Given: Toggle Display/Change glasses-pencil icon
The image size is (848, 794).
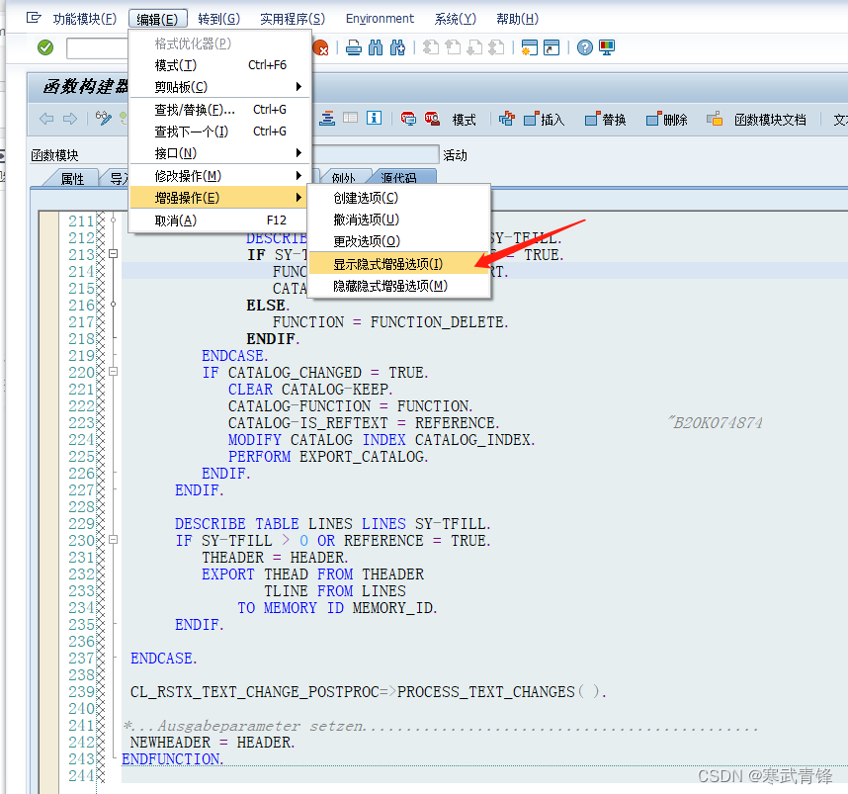Looking at the screenshot, I should coord(104,118).
